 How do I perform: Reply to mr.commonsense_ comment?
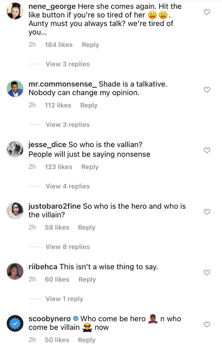click(89, 105)
